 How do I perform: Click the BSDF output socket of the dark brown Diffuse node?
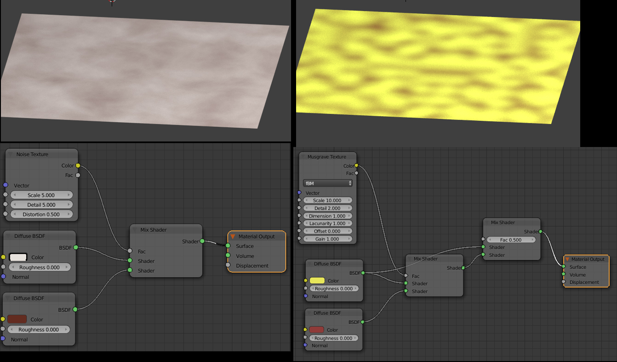coord(75,310)
